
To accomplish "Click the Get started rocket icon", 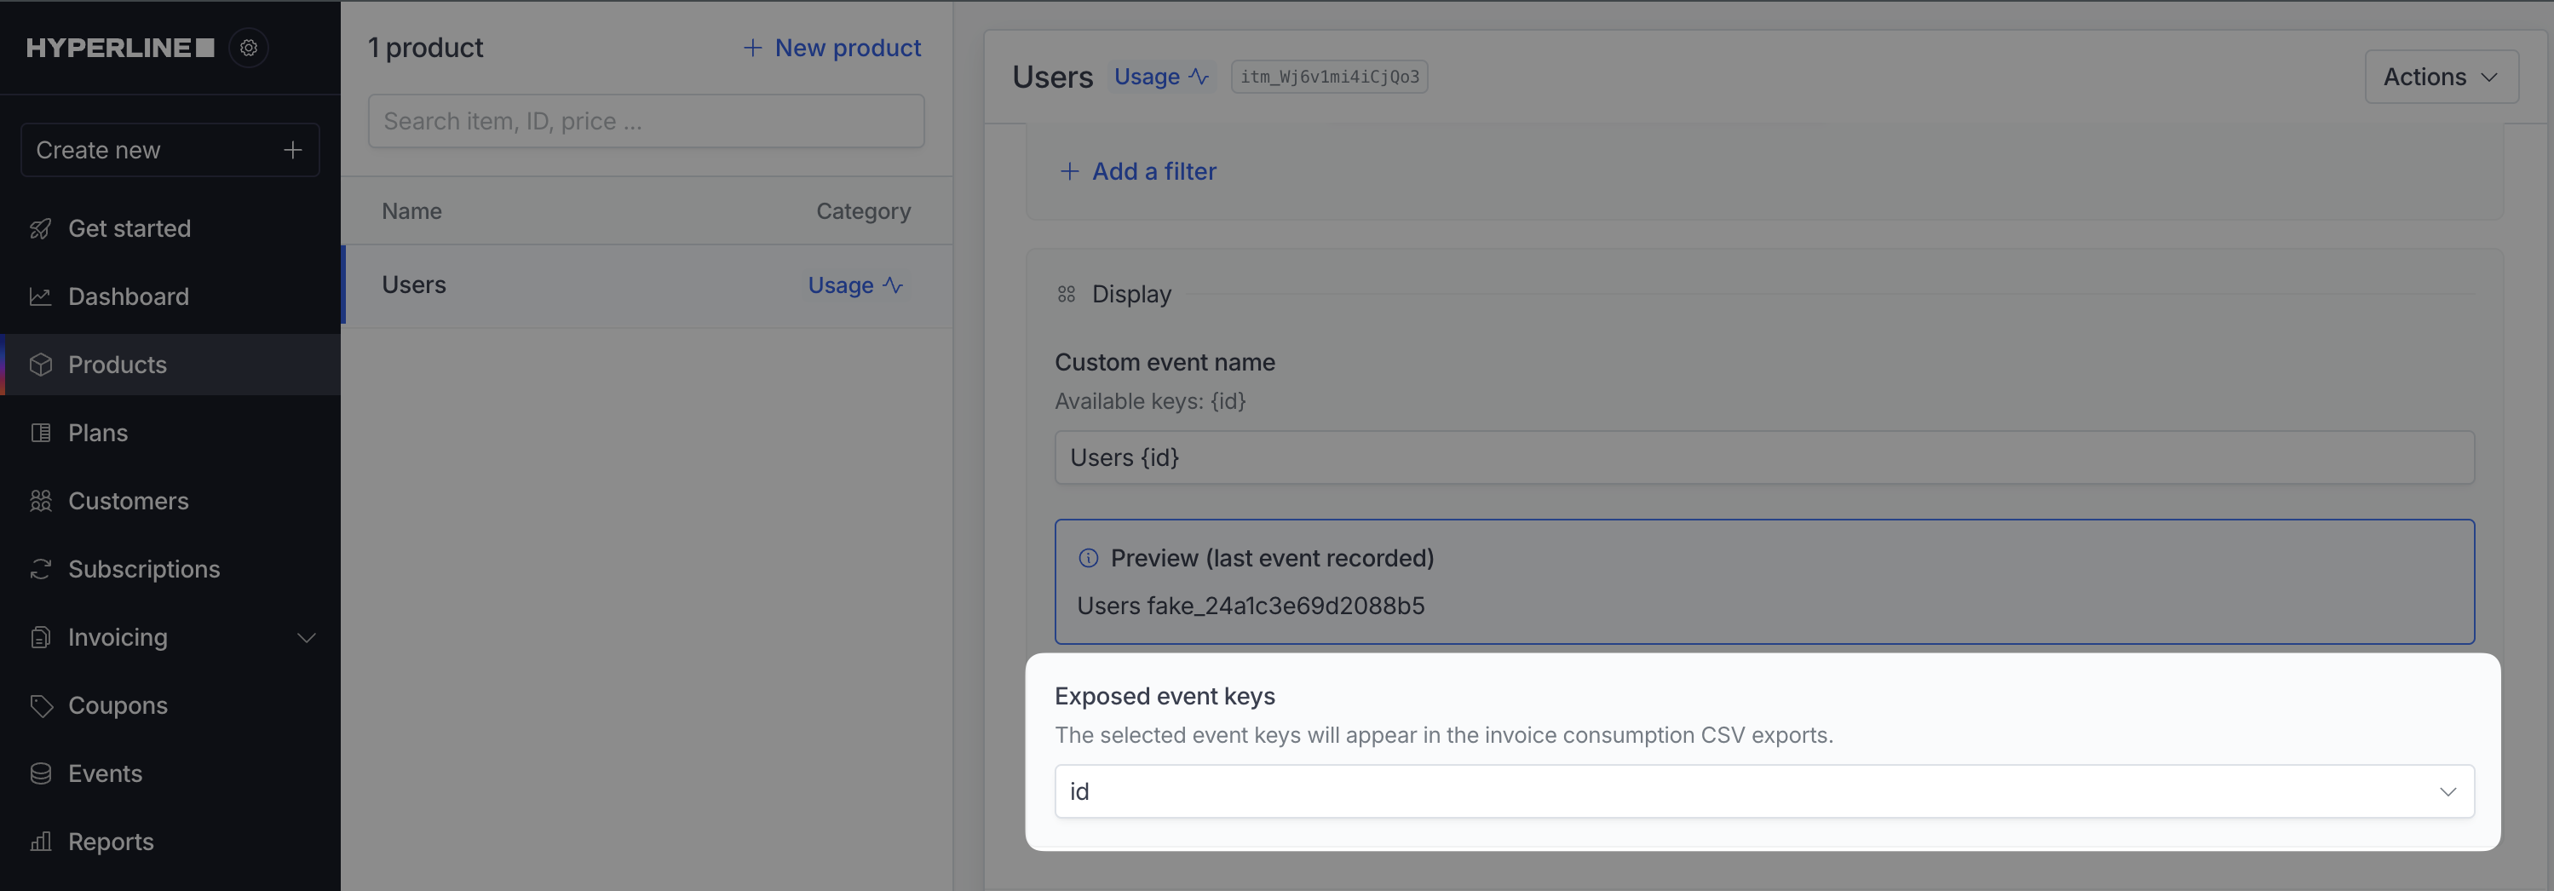I will click(41, 229).
